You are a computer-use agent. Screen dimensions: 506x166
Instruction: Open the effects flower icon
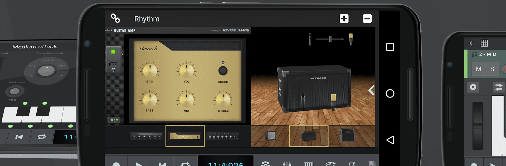(265, 164)
